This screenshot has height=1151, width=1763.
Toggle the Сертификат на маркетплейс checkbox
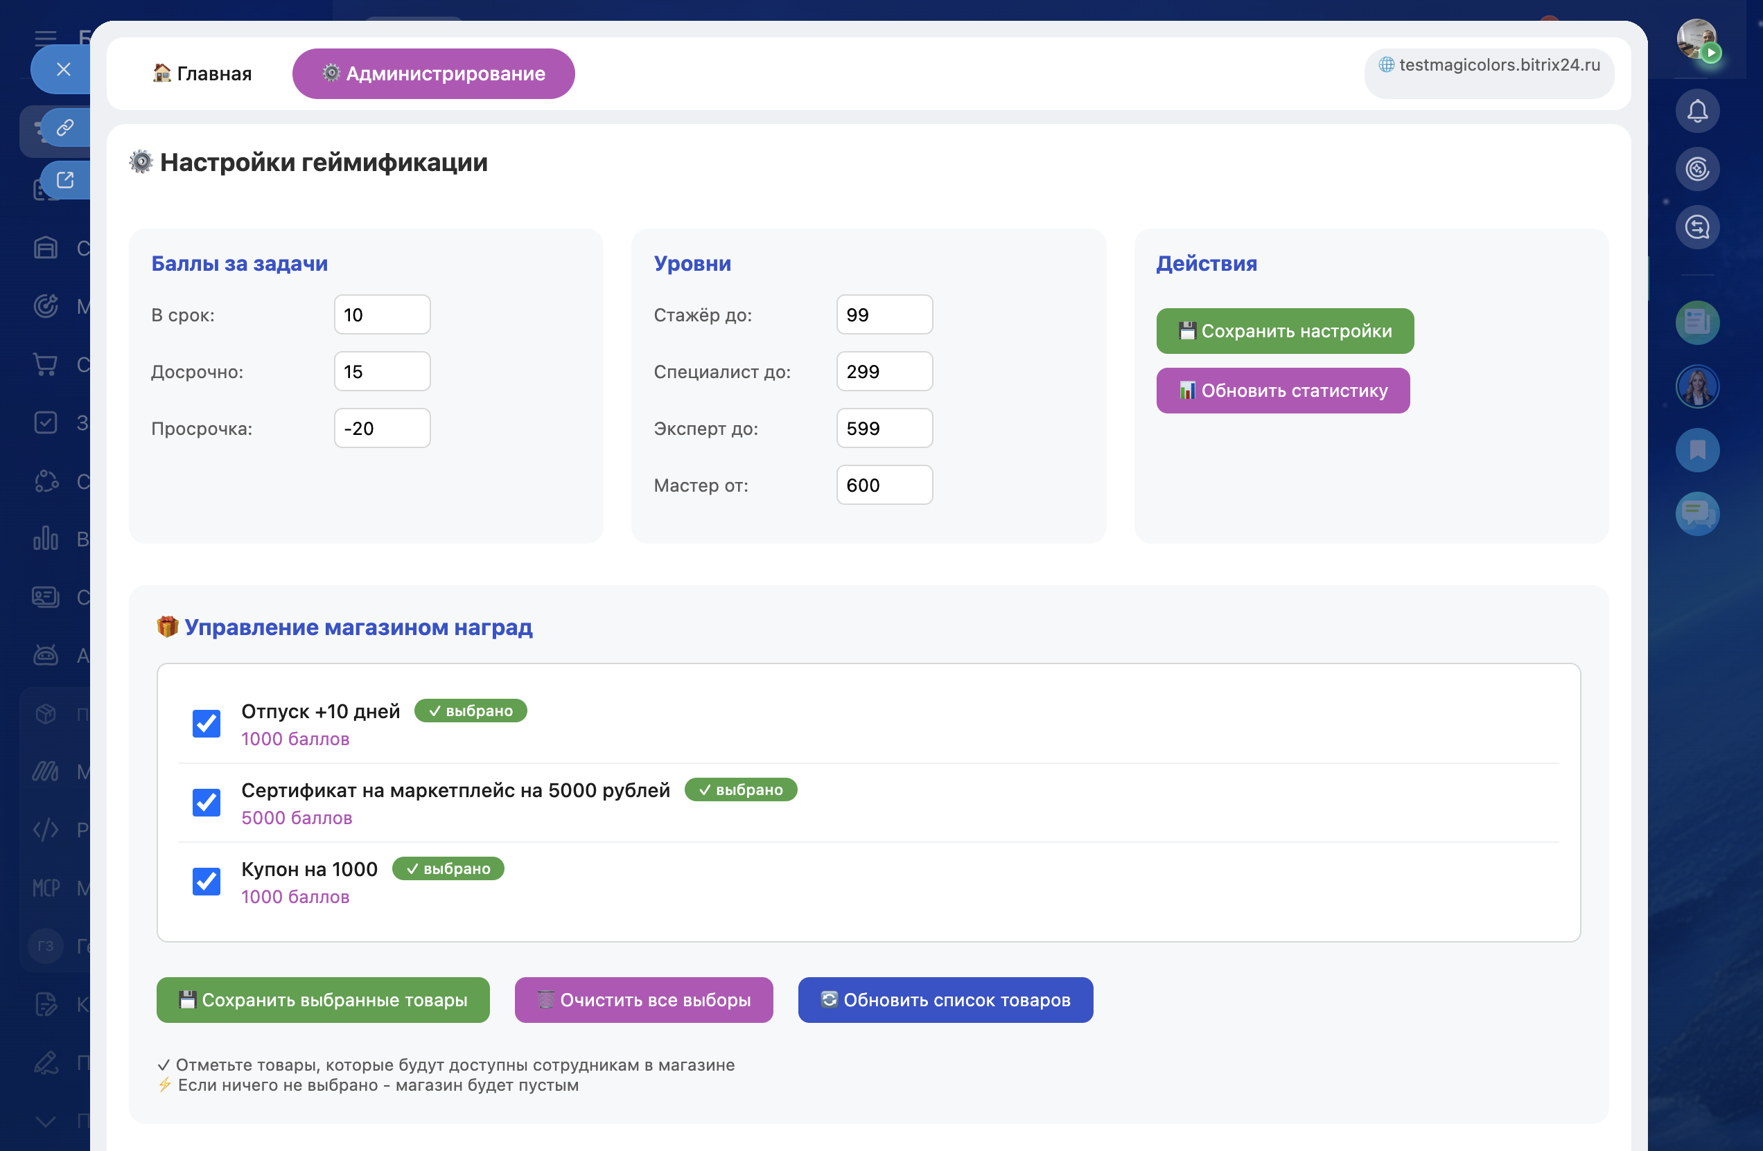(x=206, y=803)
